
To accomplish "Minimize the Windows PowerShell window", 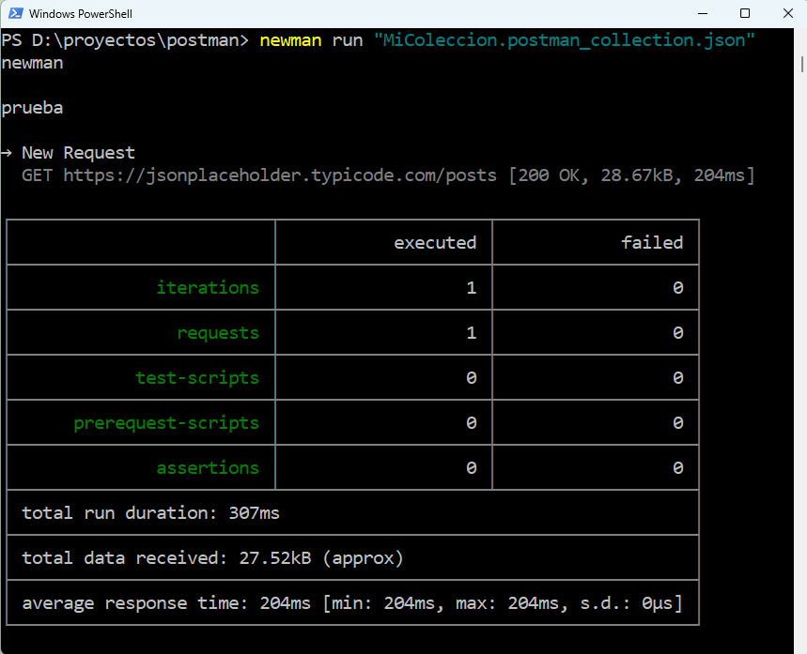I will point(702,14).
